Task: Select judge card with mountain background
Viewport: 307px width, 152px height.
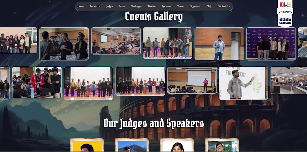Action: 132,145
